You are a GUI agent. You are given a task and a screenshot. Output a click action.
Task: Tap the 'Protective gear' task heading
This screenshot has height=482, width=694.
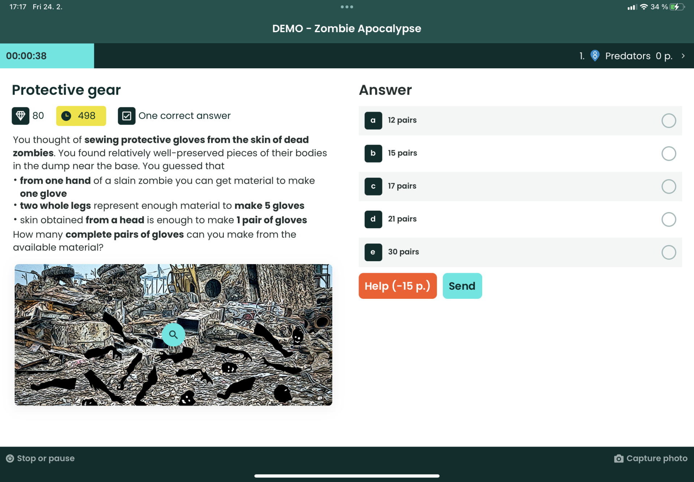click(x=66, y=90)
